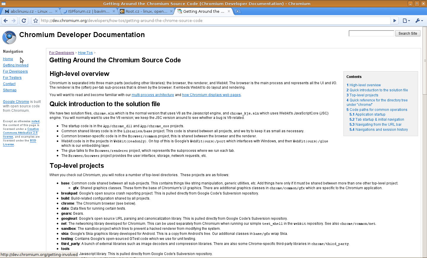Viewport: 427px width, 258px height.
Task: Click the How-Tos breadcrumb
Action: click(x=85, y=53)
